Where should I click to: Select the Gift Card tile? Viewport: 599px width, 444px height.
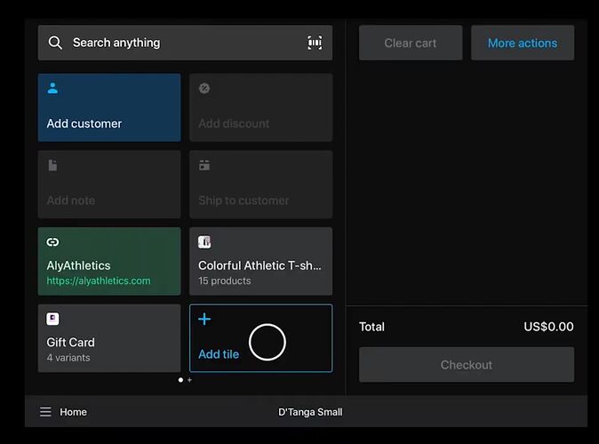click(109, 337)
